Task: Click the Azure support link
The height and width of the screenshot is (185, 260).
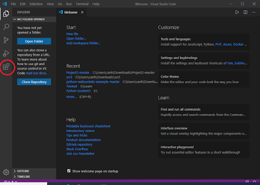Action: (227, 44)
